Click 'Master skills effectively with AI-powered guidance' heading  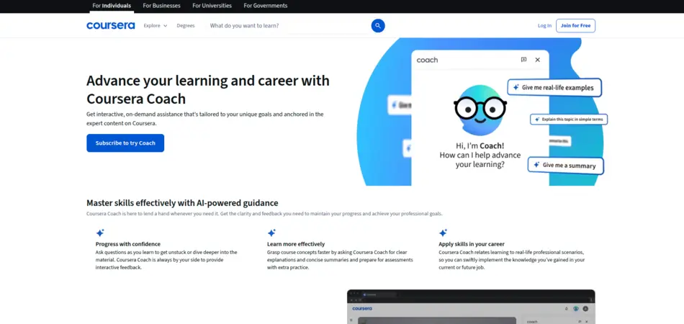click(x=182, y=203)
